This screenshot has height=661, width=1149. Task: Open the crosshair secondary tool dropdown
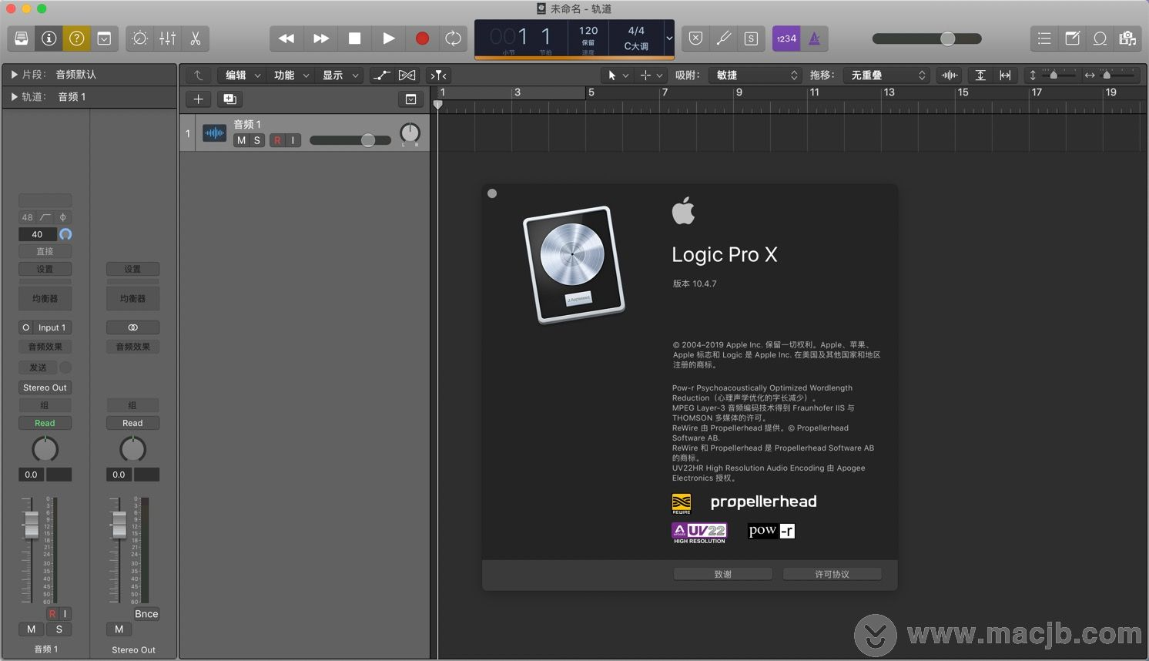pos(651,75)
